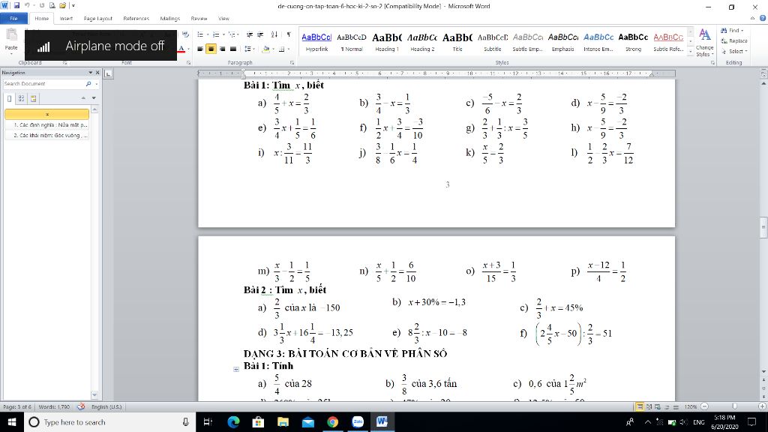This screenshot has width=768, height=432.
Task: Toggle Justify alignment
Action: 233,49
